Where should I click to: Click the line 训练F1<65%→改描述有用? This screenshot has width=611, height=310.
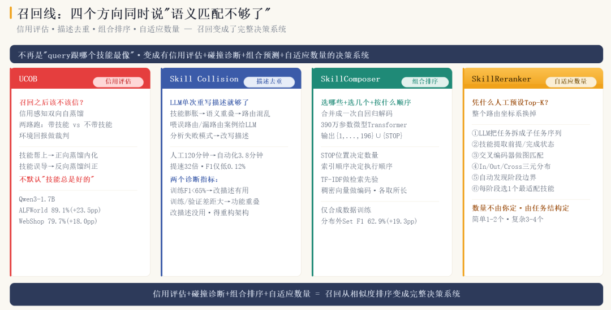(209, 191)
